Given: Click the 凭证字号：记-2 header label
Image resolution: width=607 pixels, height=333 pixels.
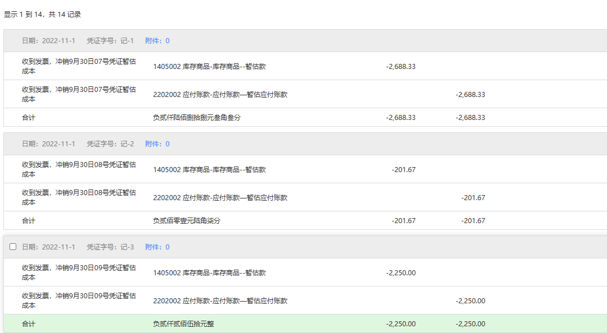Looking at the screenshot, I should 110,144.
